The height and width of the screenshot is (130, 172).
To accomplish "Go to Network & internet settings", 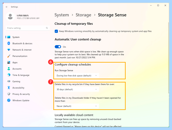I will click(22, 50).
